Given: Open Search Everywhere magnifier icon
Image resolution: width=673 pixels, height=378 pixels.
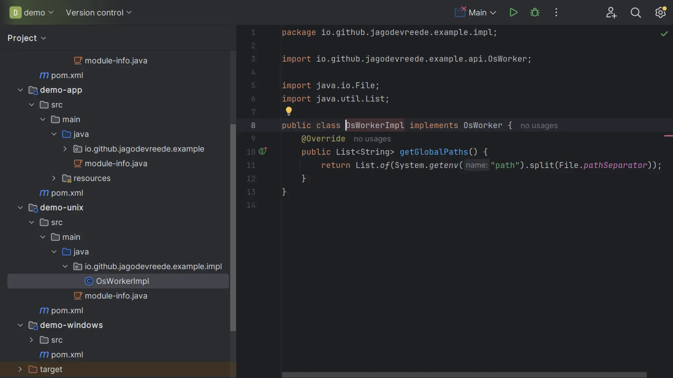Looking at the screenshot, I should tap(636, 12).
